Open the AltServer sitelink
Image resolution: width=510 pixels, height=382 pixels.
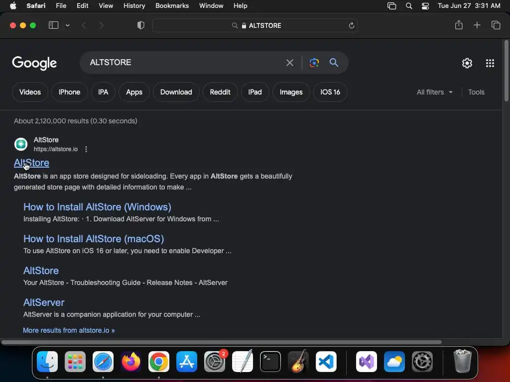tap(44, 302)
